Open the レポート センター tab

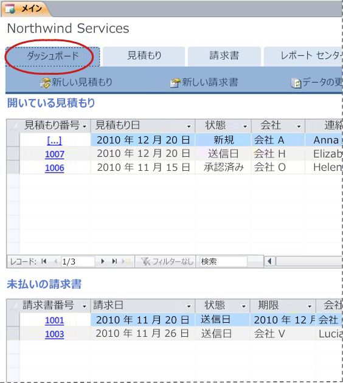tap(303, 56)
